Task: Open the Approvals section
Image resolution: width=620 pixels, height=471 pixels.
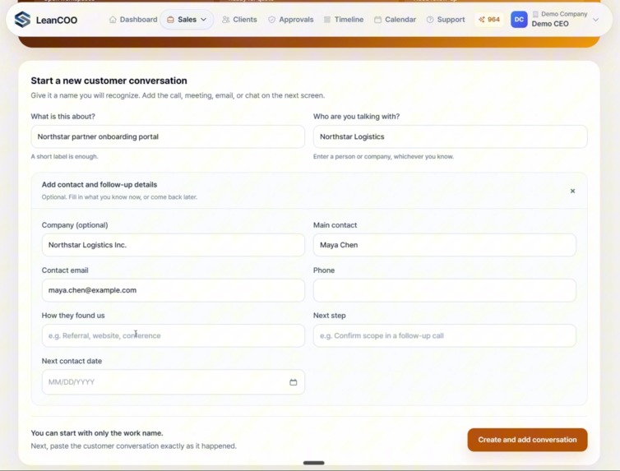Action: point(290,20)
